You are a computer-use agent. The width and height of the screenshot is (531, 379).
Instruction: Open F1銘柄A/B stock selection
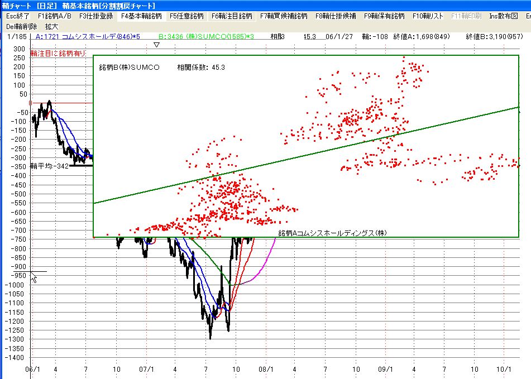54,16
